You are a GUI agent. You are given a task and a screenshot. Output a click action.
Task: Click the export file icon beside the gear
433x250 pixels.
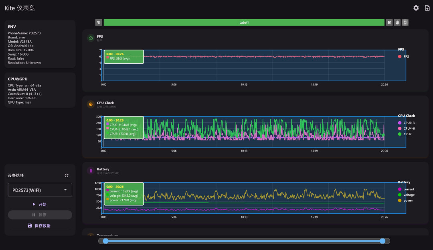coord(427,8)
